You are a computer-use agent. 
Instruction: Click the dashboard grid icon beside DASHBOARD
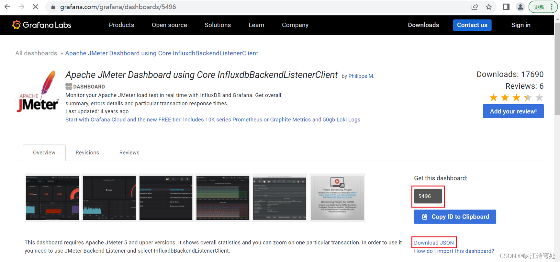click(x=69, y=86)
